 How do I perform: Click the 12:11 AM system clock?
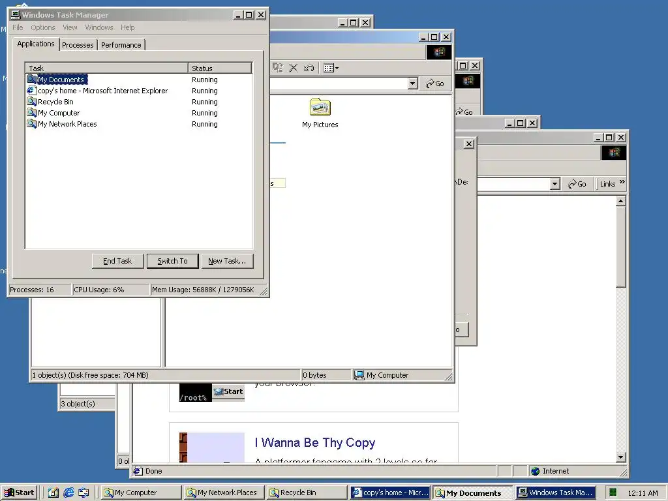(x=643, y=493)
